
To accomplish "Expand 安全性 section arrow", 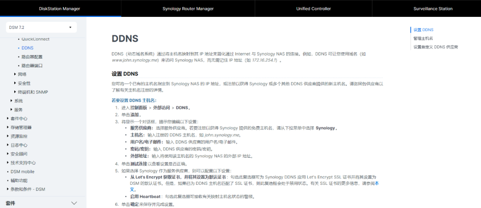I will coord(15,83).
